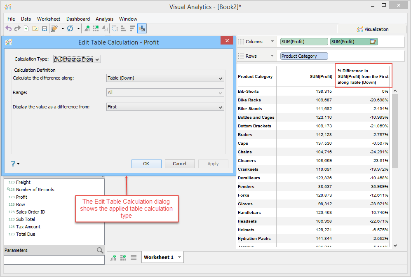
Task: Create a new workbook with the page-plus icon
Action: coord(26,28)
